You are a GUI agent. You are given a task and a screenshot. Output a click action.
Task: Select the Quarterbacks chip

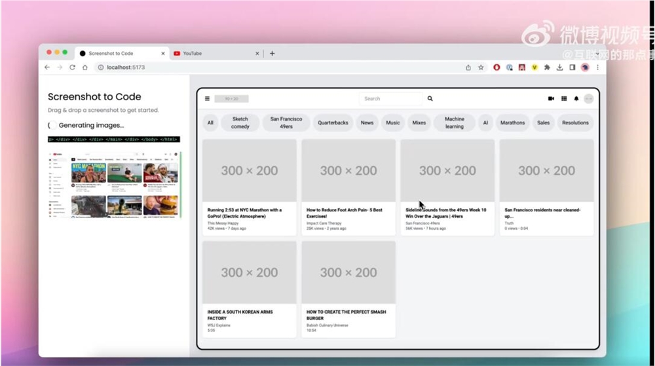pyautogui.click(x=333, y=122)
